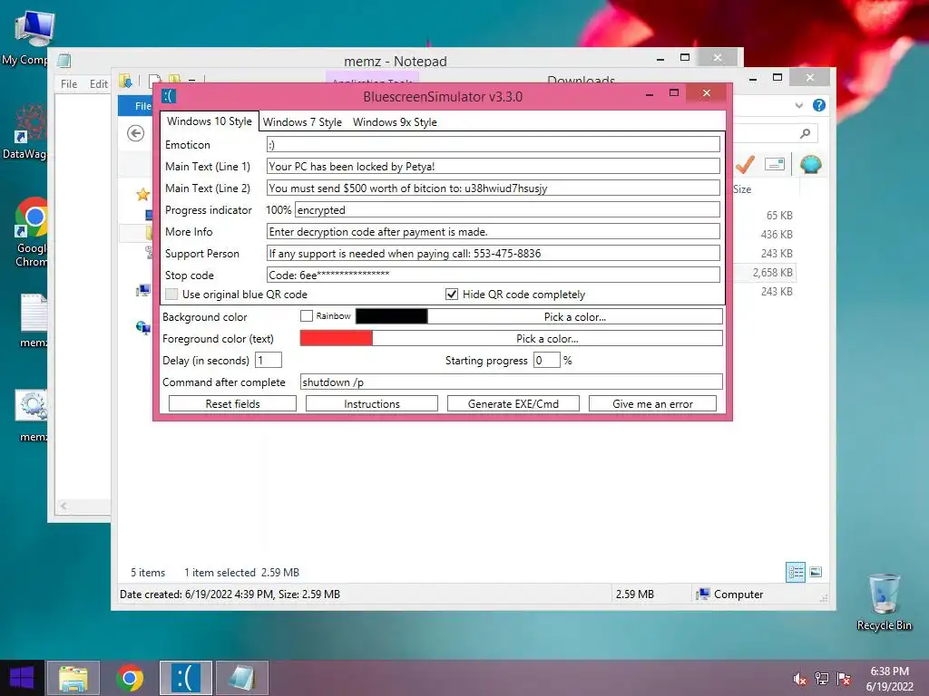Open the Windows Start button

click(22, 678)
